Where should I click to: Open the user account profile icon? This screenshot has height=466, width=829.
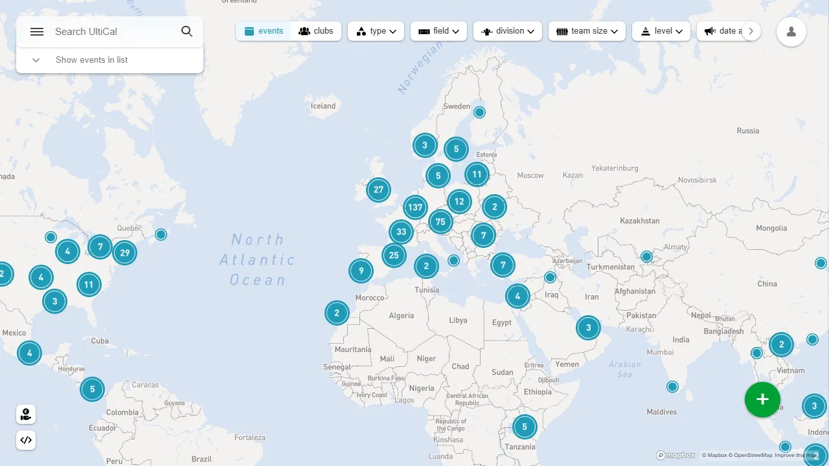pos(791,32)
